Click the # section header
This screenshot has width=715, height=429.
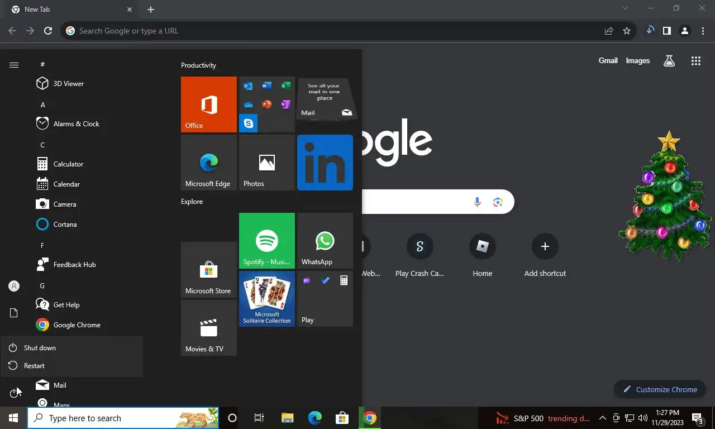42,64
